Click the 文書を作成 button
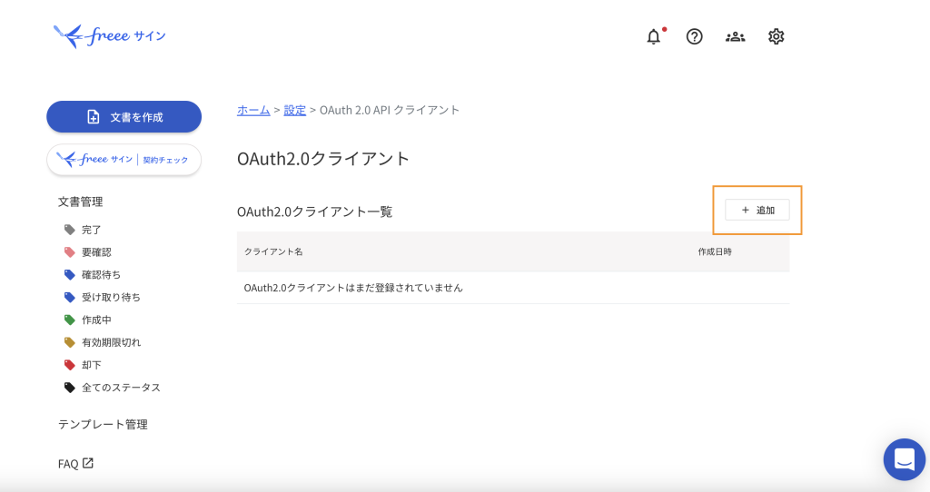This screenshot has width=930, height=492. 124,117
